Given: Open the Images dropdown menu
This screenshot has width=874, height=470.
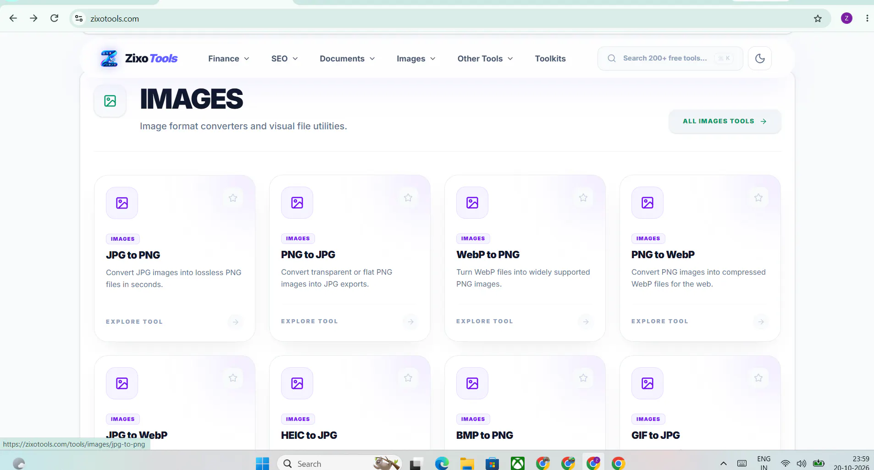Looking at the screenshot, I should 416,59.
